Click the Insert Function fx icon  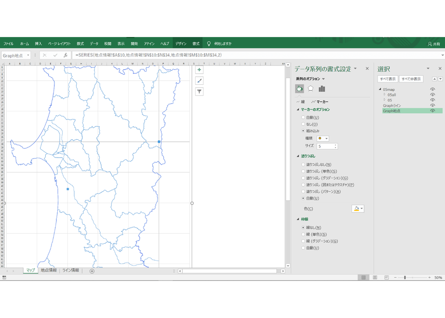point(65,55)
